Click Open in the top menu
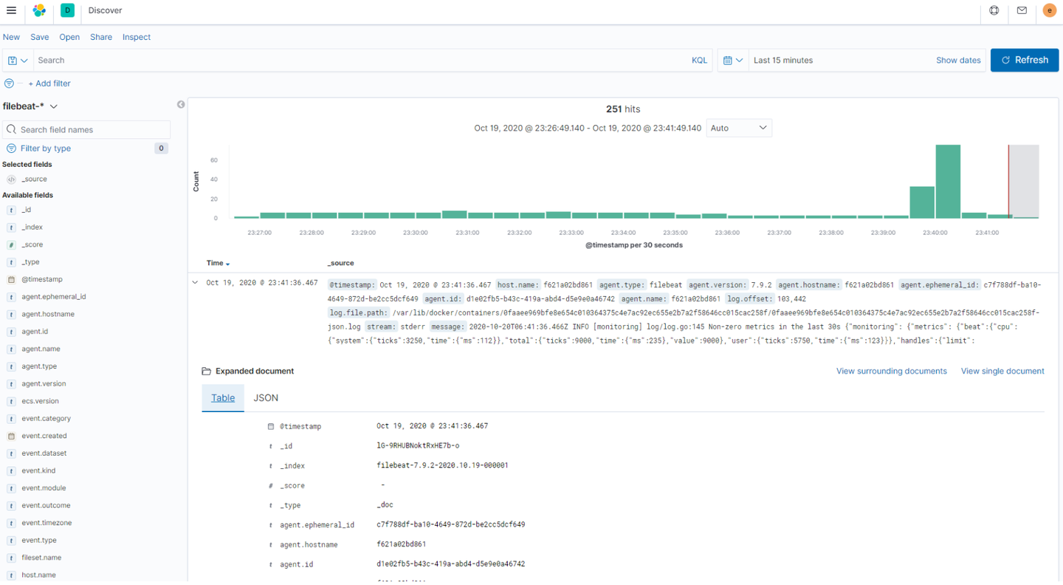This screenshot has height=585, width=1063. [x=69, y=37]
